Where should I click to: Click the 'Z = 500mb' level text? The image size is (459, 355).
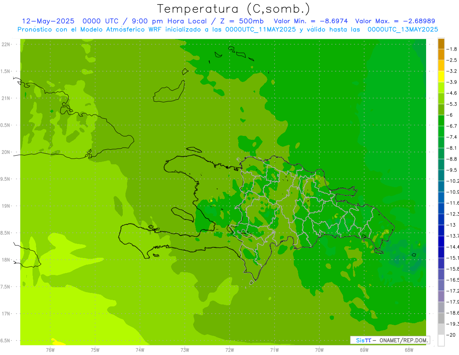coord(241,21)
